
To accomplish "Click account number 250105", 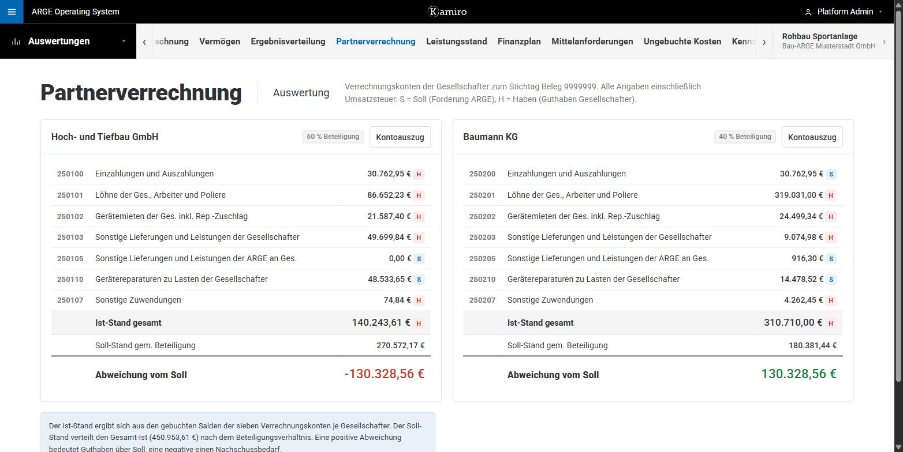I will [x=70, y=258].
